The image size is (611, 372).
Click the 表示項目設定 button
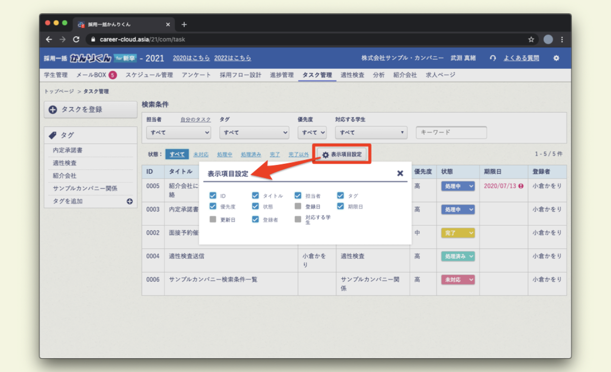pyautogui.click(x=342, y=155)
